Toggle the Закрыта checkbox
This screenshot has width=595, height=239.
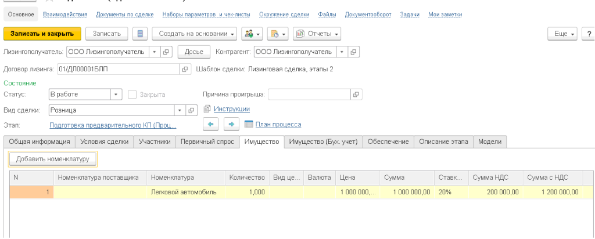[132, 95]
